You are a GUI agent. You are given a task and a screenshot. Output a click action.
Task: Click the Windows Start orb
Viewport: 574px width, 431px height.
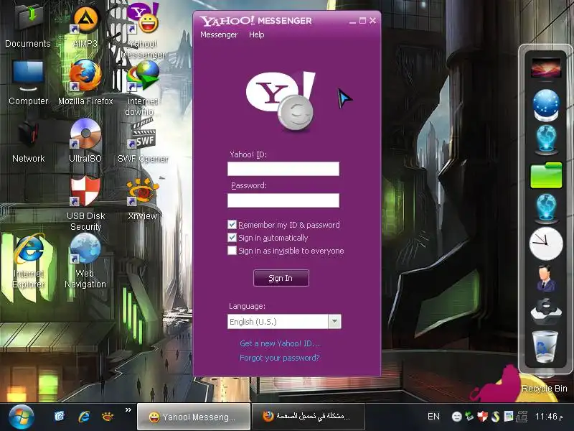click(x=22, y=417)
